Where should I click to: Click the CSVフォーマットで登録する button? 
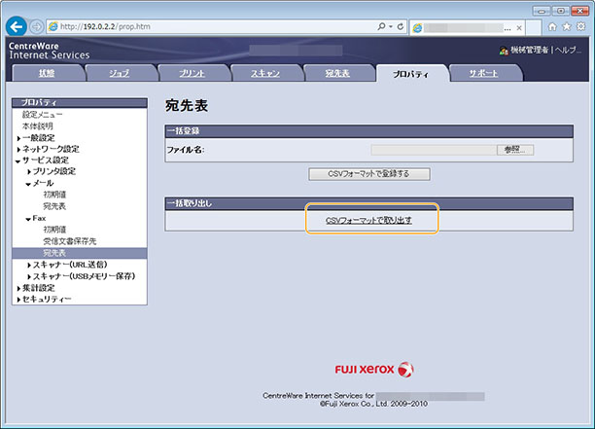(x=368, y=174)
